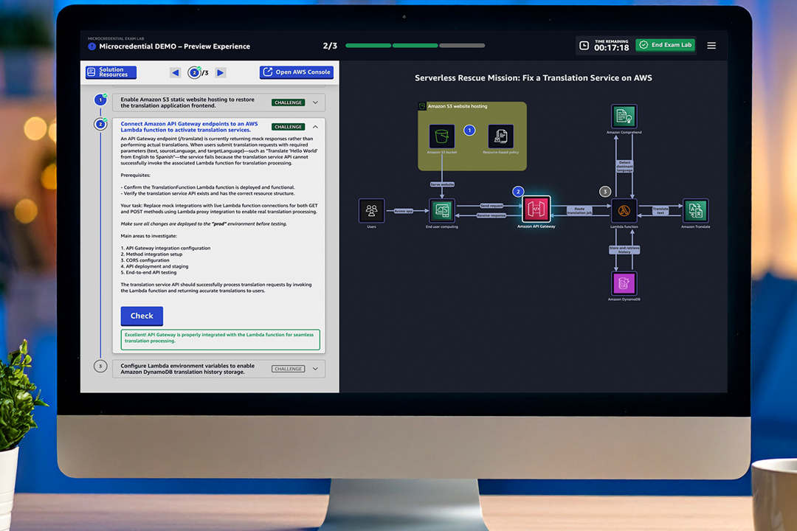Click the Amazon Translate icon
This screenshot has height=531, width=797.
pos(695,211)
